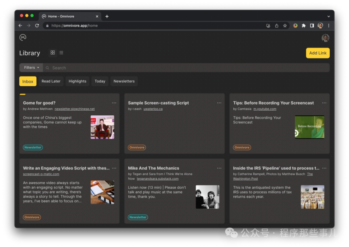Select the Inbox tab

click(28, 81)
